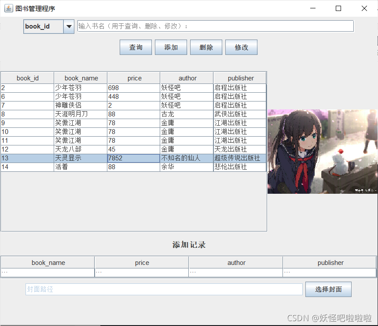Click the 删除 button
Viewport: 378px width, 326px height.
coord(206,47)
